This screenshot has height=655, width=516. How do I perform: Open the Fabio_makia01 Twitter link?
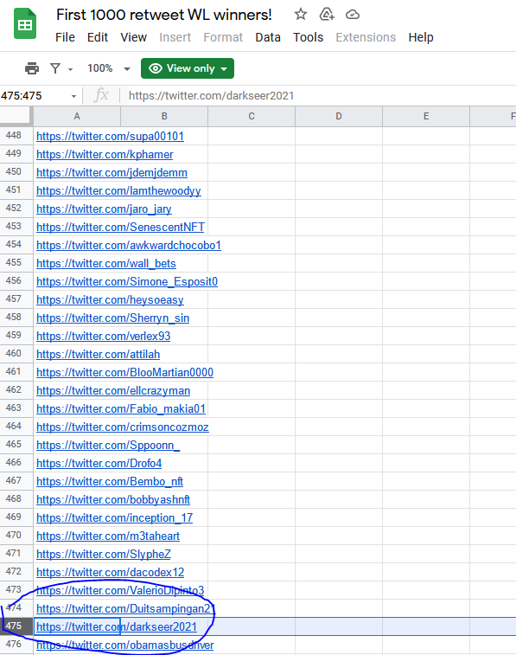121,409
